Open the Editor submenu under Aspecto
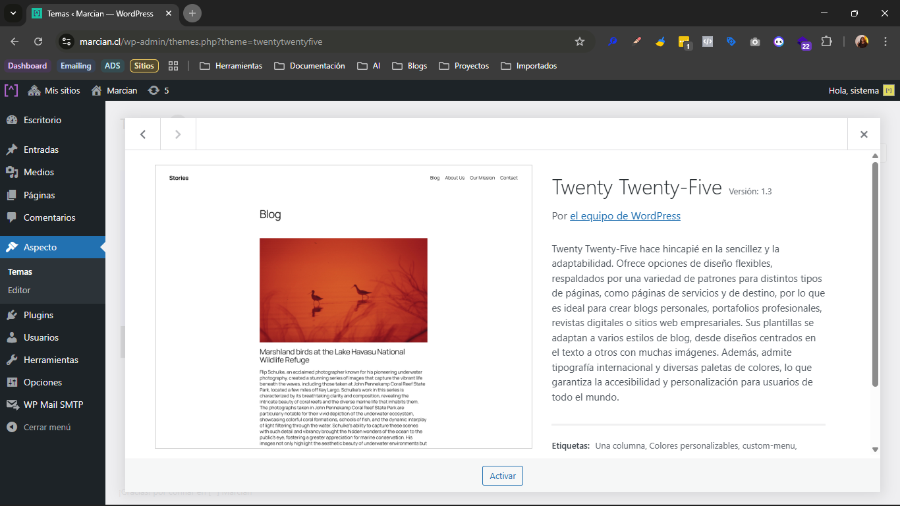 pos(19,290)
